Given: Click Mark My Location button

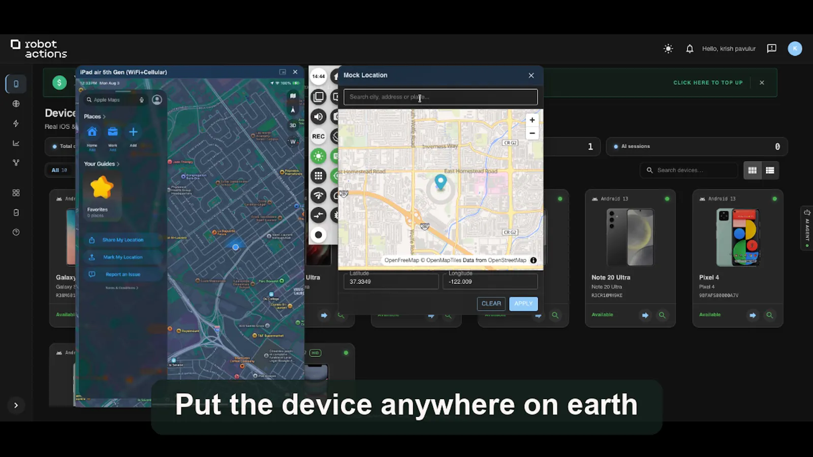Looking at the screenshot, I should click(122, 257).
